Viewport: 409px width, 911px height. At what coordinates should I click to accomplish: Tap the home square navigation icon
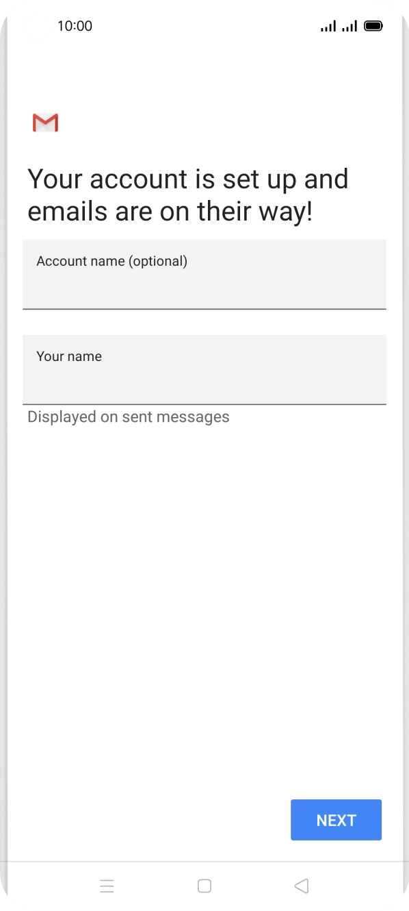point(204,886)
